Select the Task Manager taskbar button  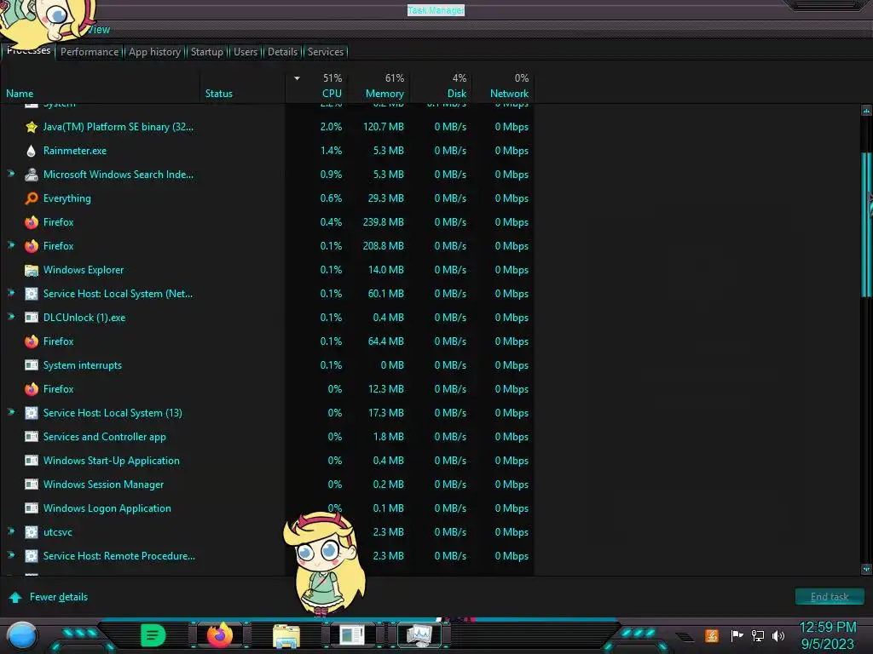(419, 635)
